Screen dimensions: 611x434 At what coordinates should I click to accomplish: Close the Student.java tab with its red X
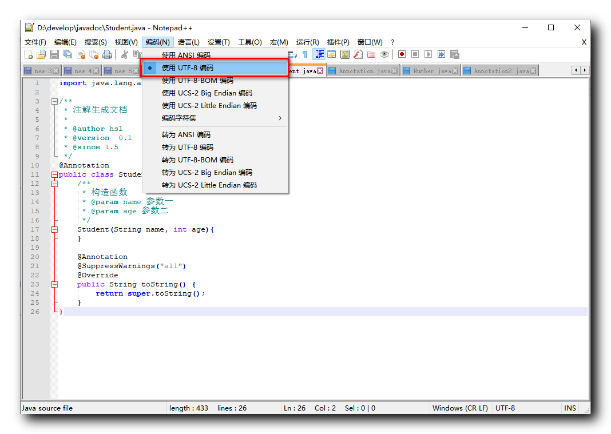(320, 70)
